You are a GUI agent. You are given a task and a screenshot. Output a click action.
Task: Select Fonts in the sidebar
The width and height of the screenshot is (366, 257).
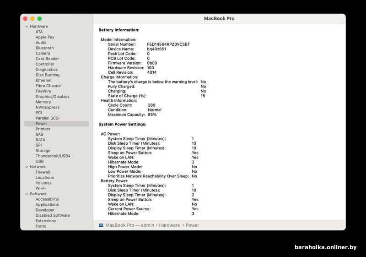coord(41,226)
